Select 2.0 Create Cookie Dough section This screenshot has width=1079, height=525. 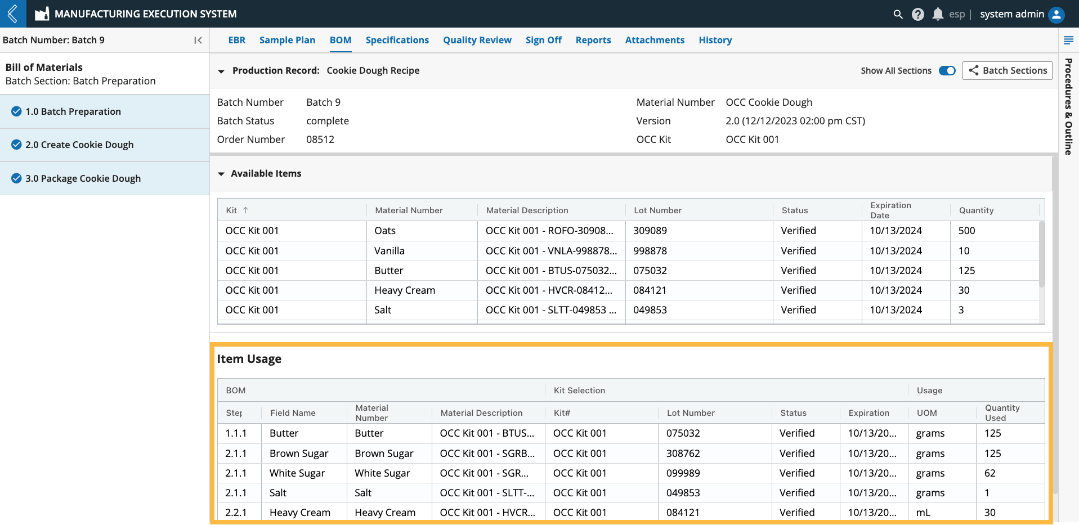[x=105, y=145]
